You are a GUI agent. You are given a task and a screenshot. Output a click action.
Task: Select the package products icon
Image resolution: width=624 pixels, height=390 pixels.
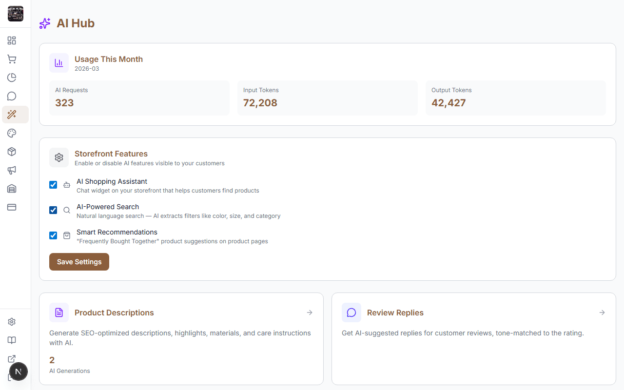[12, 152]
